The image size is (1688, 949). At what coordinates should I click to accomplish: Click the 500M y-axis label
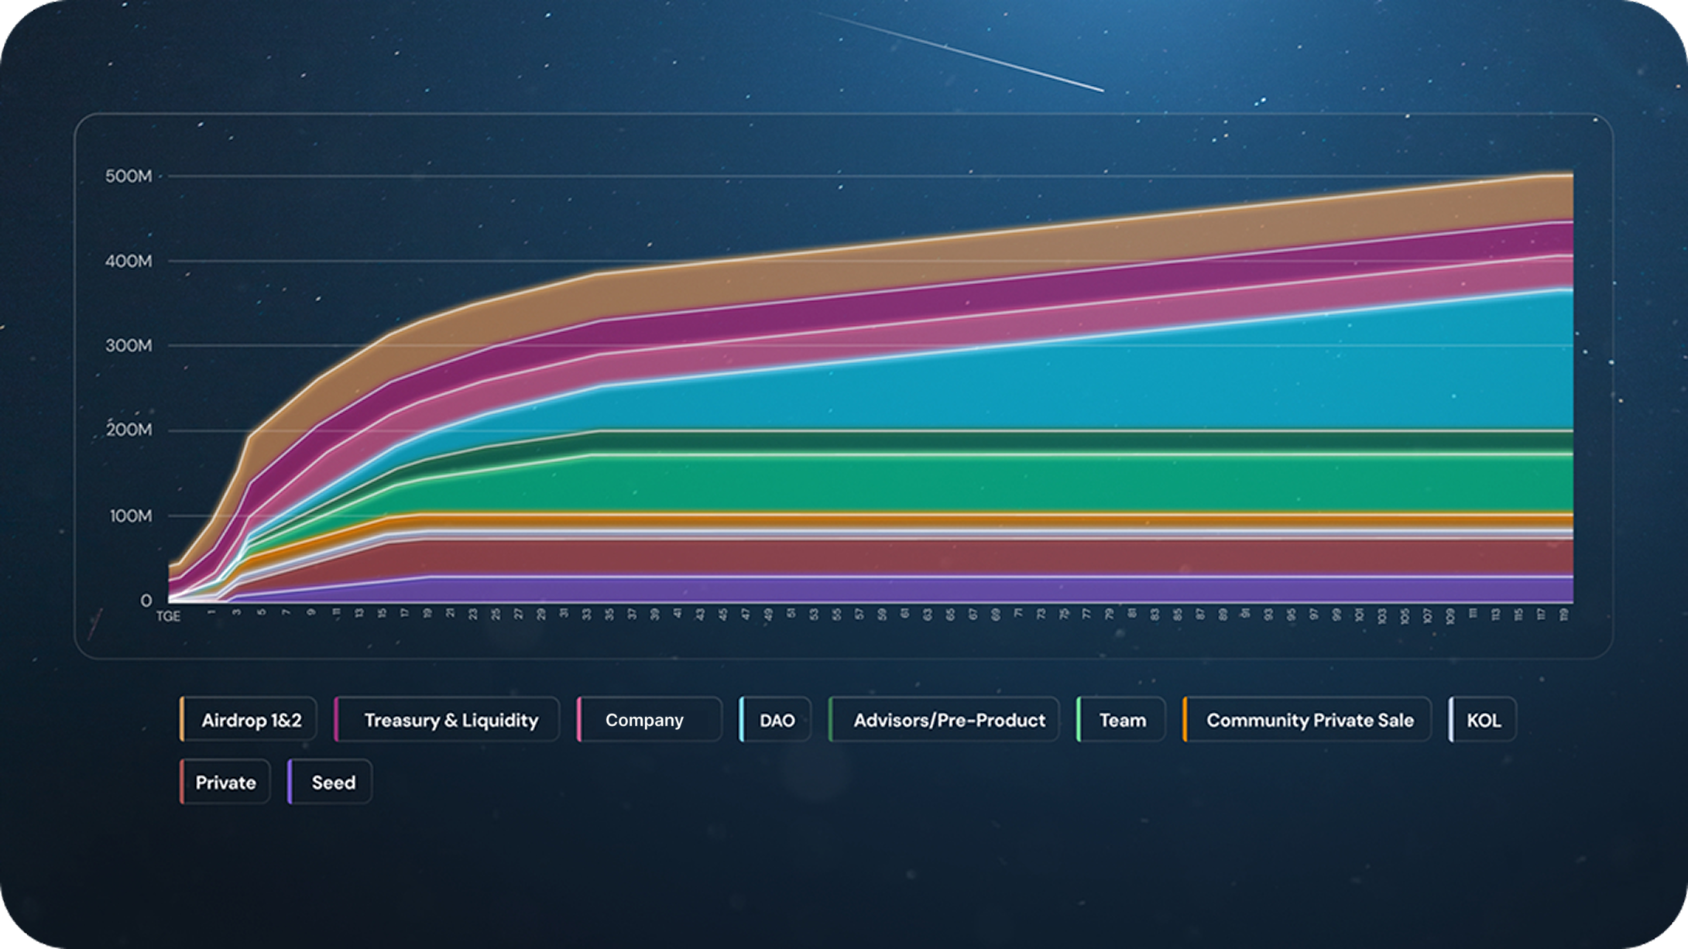[x=129, y=176]
